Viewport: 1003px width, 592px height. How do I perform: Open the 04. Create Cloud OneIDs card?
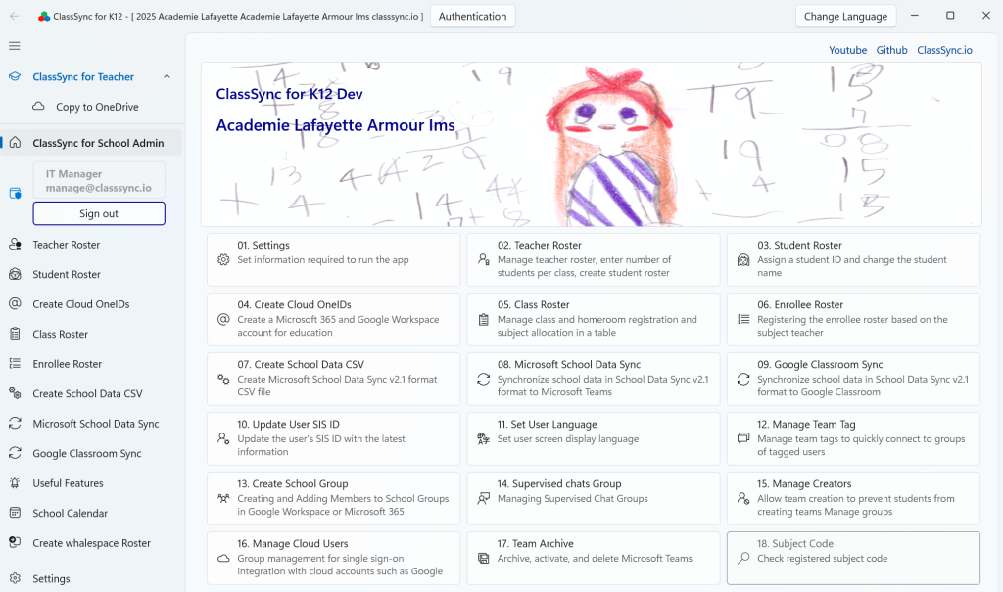(333, 319)
